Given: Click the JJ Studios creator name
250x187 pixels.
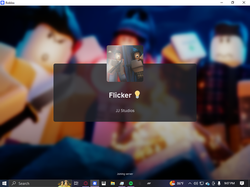Looking at the screenshot, I should [x=125, y=111].
